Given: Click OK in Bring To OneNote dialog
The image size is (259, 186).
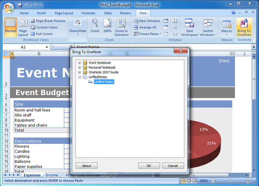Looking at the screenshot, I should [149, 166].
